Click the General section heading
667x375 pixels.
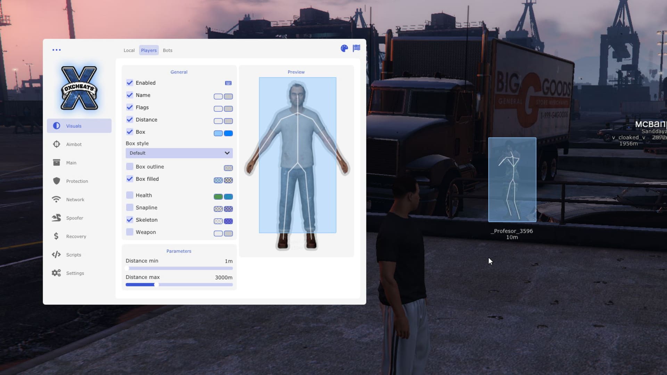coord(179,72)
